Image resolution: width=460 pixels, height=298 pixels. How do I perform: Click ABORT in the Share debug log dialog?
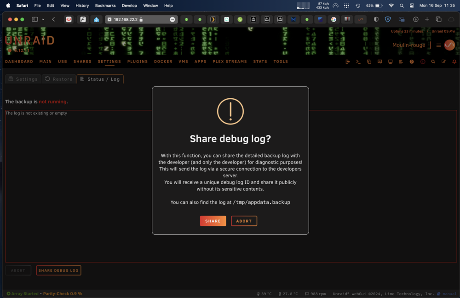tap(244, 221)
